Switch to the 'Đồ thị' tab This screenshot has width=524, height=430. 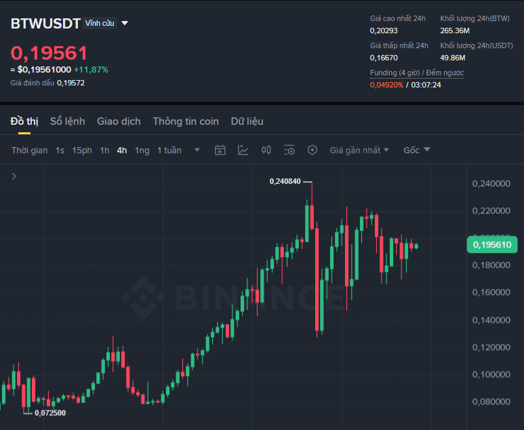coord(24,121)
